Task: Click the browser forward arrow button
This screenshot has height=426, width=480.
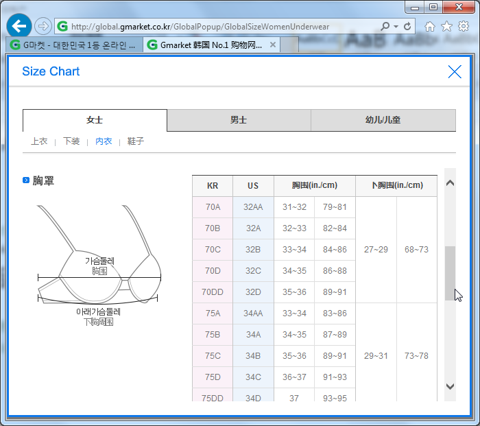Action: pos(43,26)
